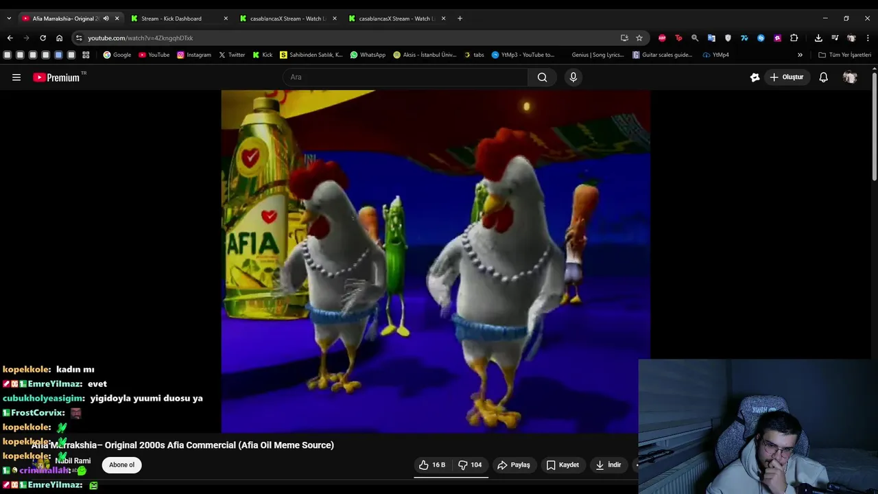Open the Oluştur create menu
878x494 pixels.
pyautogui.click(x=786, y=78)
